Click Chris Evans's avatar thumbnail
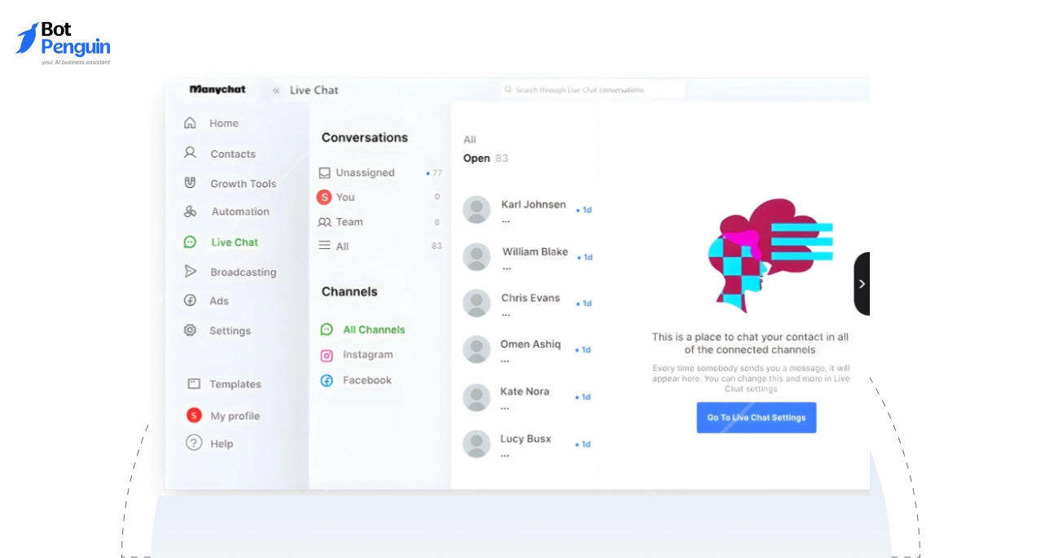This screenshot has height=558, width=1049. pyautogui.click(x=476, y=303)
